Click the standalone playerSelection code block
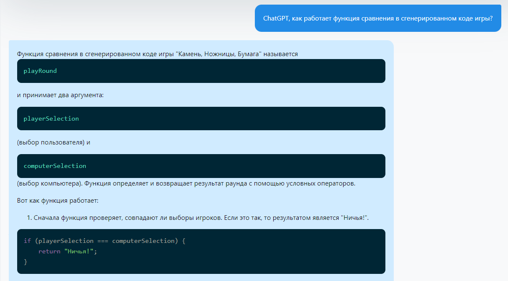The width and height of the screenshot is (508, 281). point(201,119)
